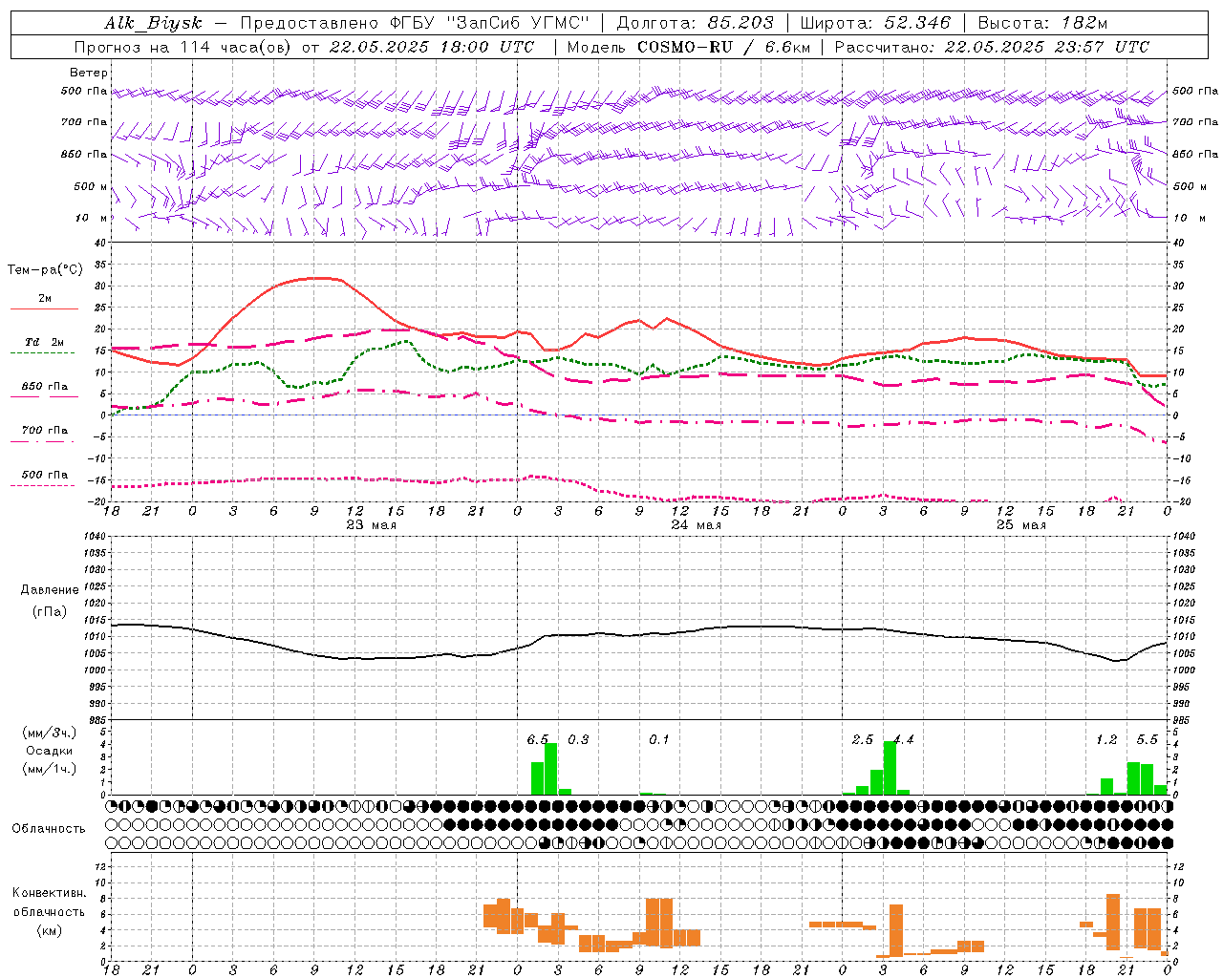Click the 24 мая date label
Viewport: 1223px width, 978px height.
point(697,525)
